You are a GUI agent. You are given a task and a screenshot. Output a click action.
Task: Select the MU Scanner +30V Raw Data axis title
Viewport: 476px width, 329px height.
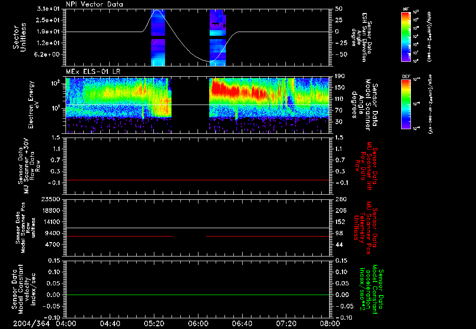pos(29,166)
